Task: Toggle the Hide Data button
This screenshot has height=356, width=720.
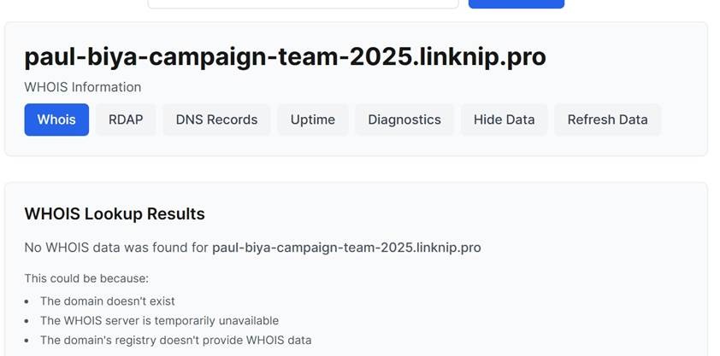Action: tap(504, 120)
